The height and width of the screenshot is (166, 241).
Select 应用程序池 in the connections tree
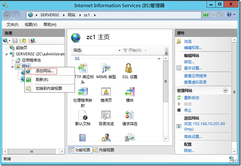click(31, 60)
